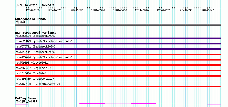Open variant nsv1015650 (Coe2014) label
Screen dimensions: 228x107
(x=31, y=73)
